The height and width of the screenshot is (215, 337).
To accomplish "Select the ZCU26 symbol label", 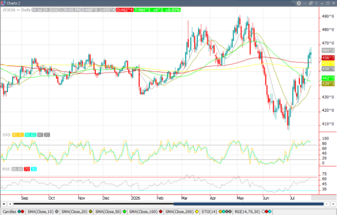I will pyautogui.click(x=9, y=10).
